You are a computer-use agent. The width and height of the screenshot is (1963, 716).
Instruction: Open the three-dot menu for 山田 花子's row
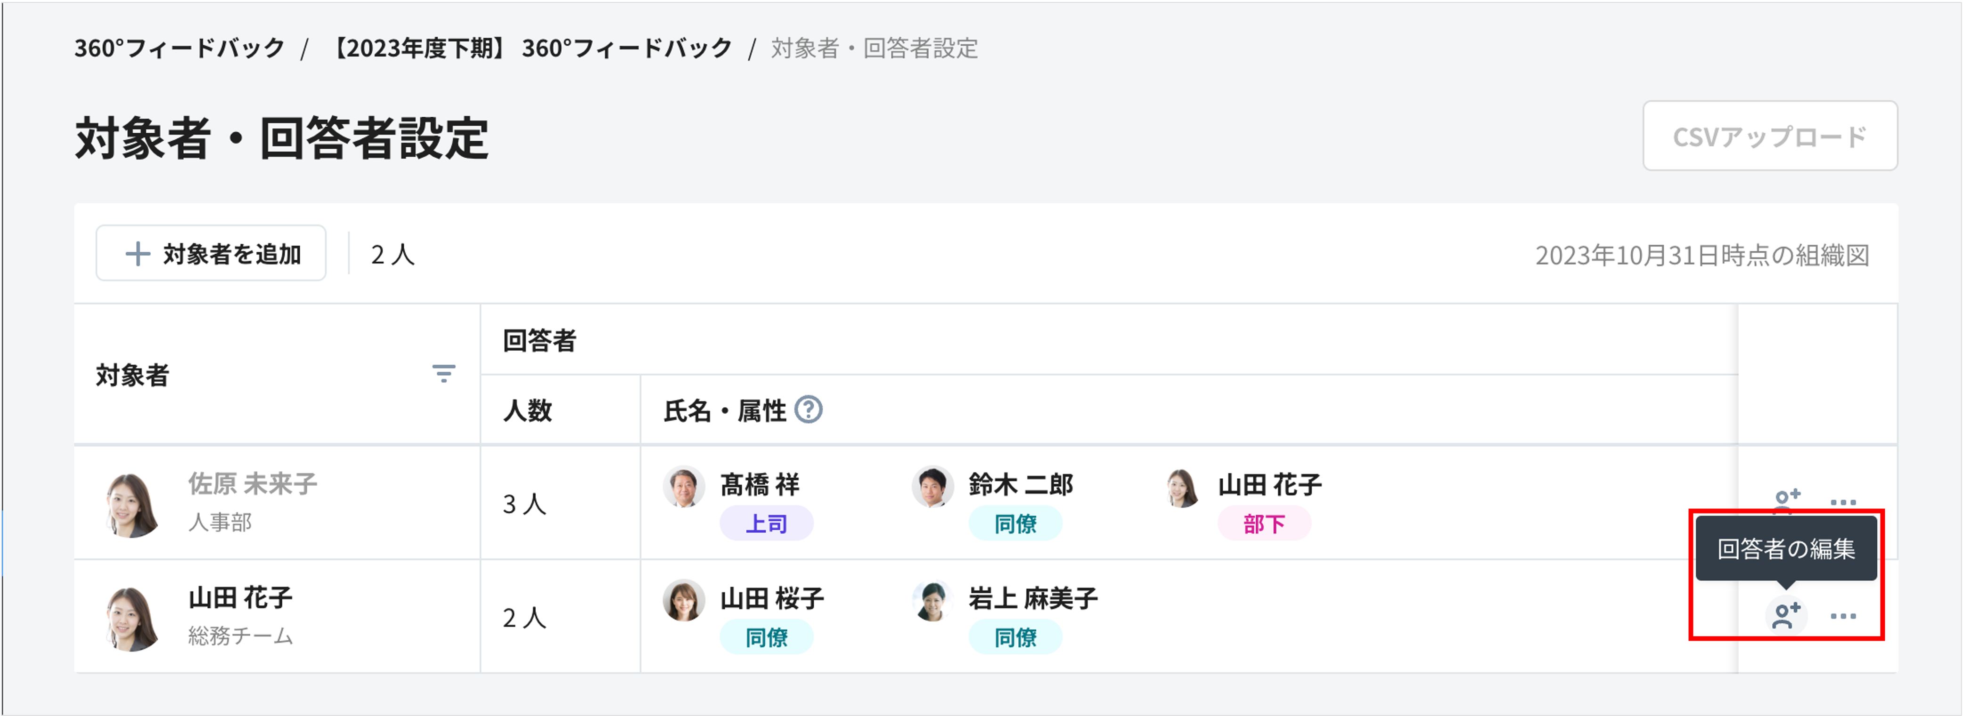point(1842,615)
